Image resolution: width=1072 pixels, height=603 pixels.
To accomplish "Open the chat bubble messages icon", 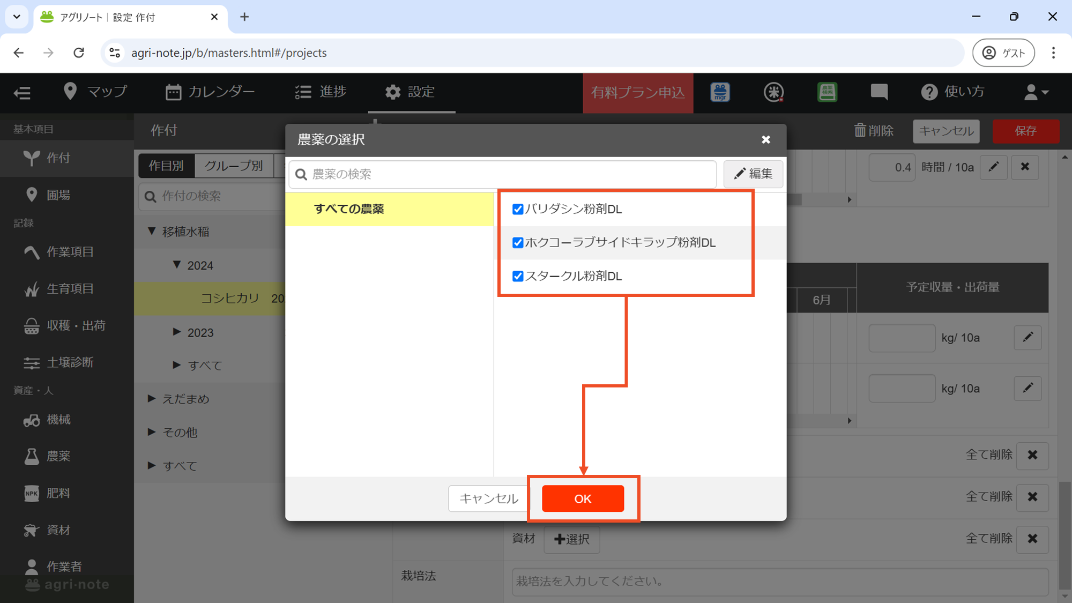I will point(879,92).
